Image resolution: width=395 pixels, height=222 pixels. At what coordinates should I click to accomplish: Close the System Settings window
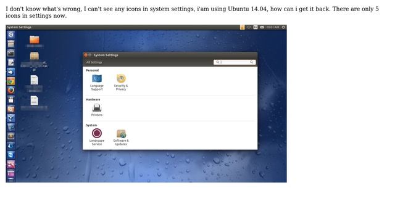[x=86, y=55]
